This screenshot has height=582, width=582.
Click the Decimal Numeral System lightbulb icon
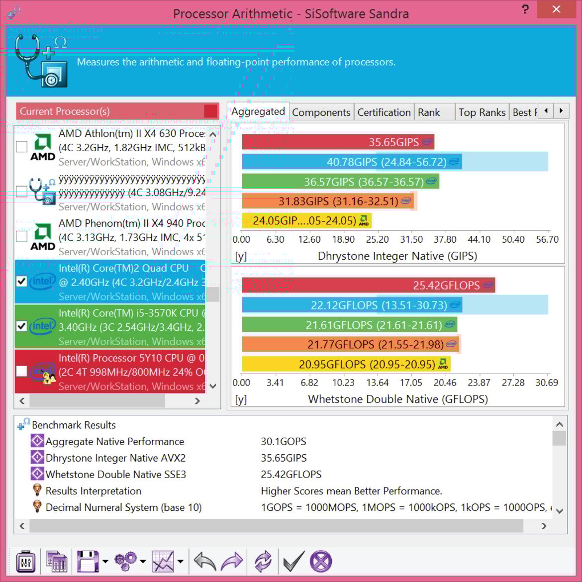tap(37, 507)
